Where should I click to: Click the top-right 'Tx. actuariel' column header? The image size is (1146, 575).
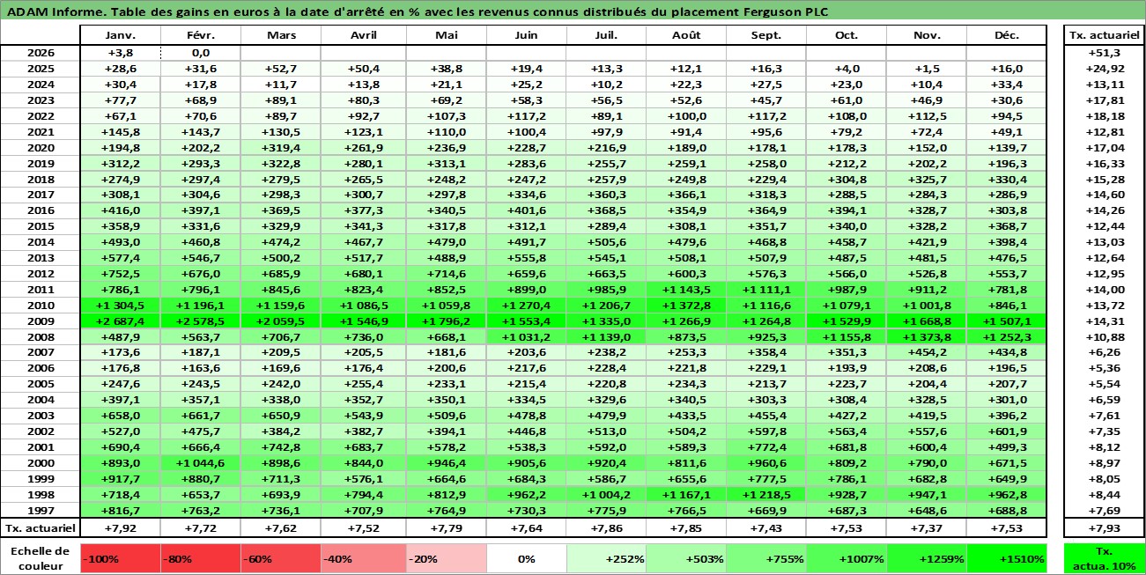pos(1104,35)
